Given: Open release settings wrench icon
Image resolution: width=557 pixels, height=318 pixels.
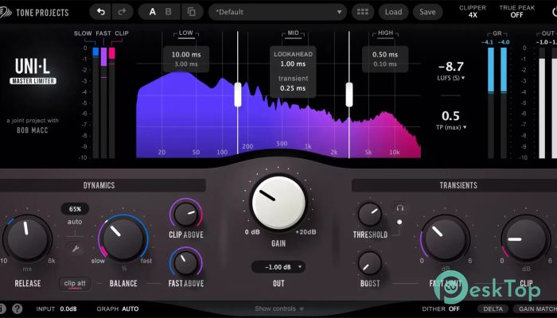Looking at the screenshot, I should coord(75,249).
